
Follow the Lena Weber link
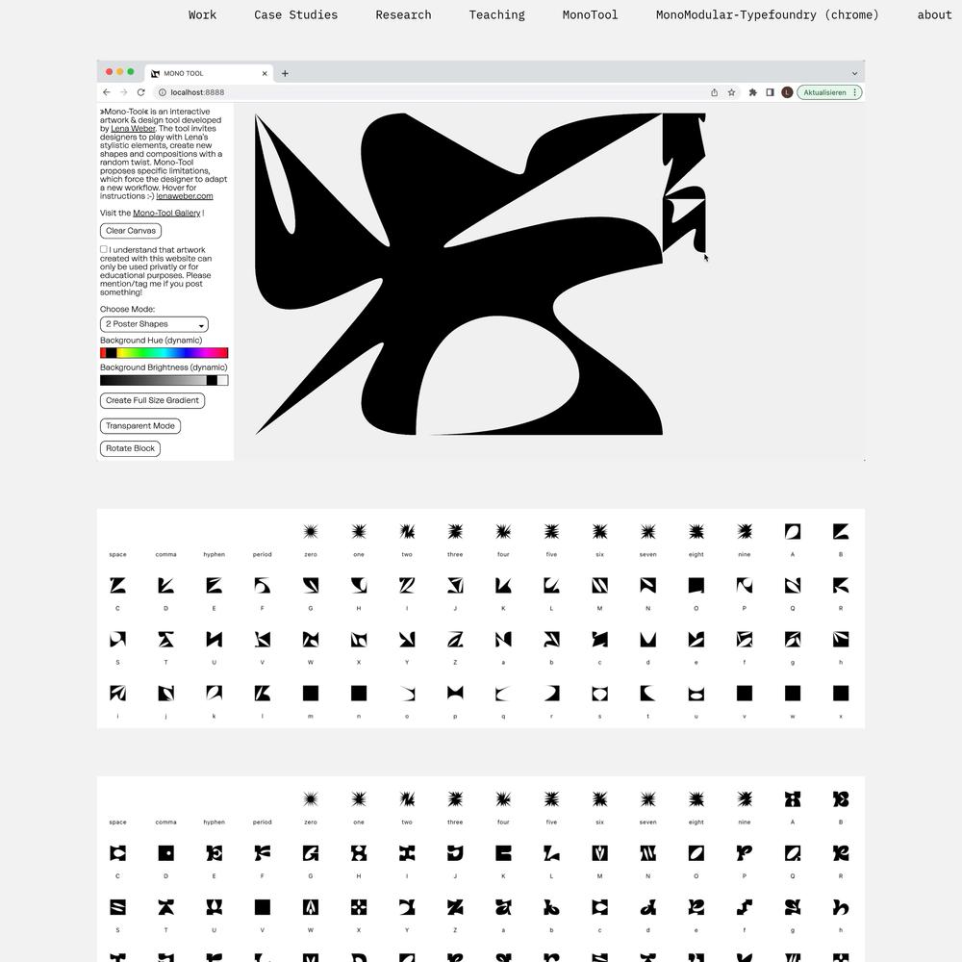point(133,129)
